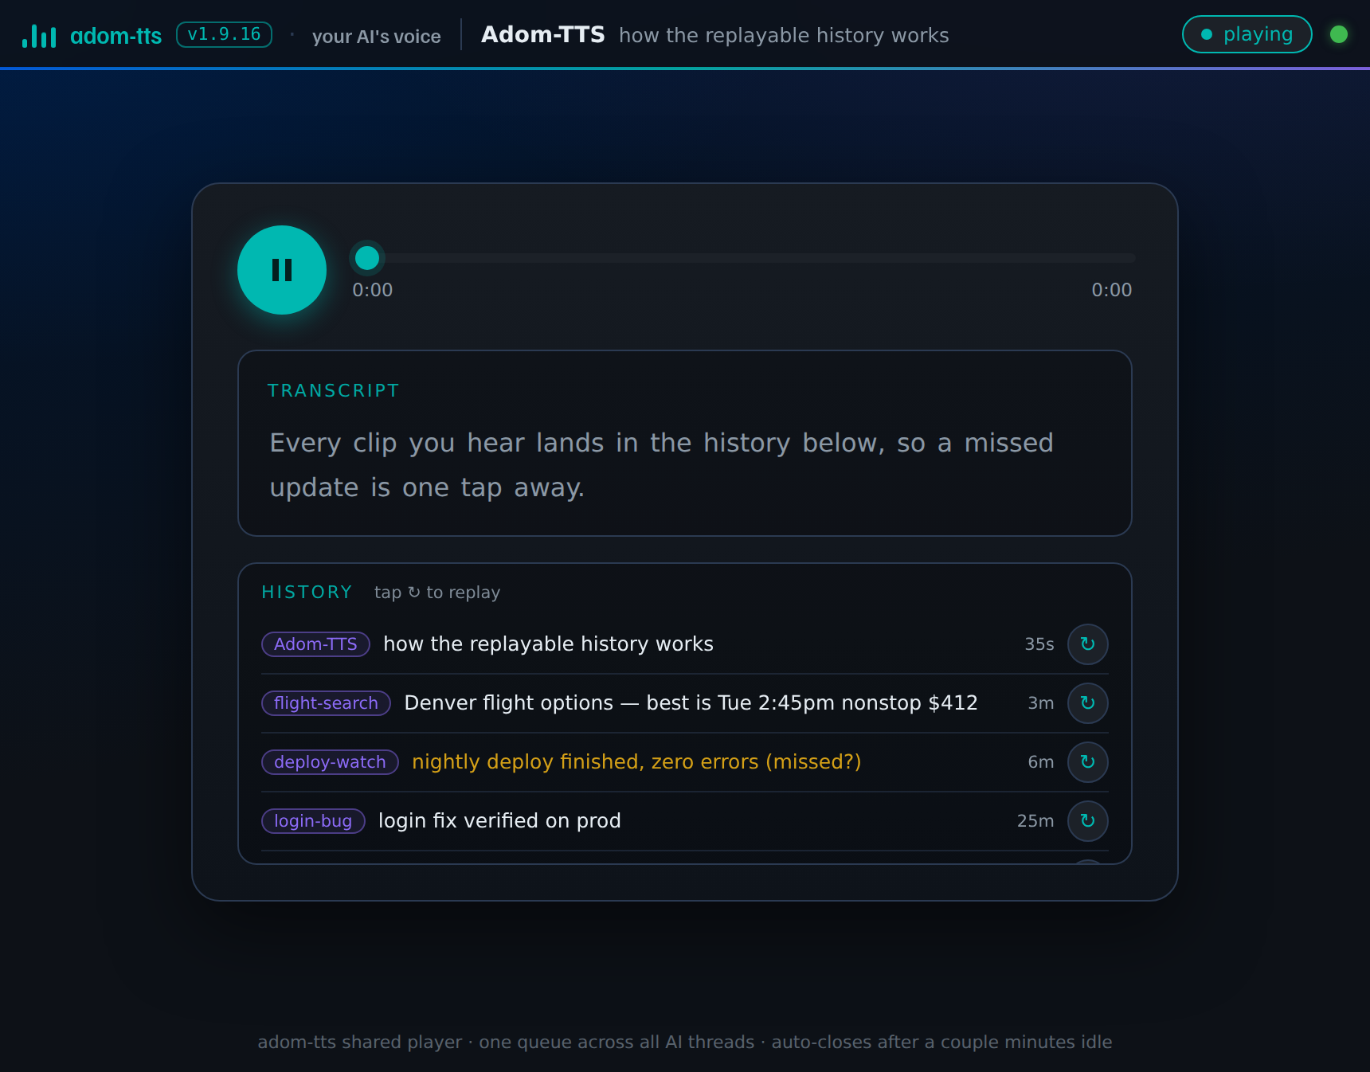Replay the 'how the replayable history works' clip
Screen dimensions: 1370x1072
click(x=1087, y=644)
